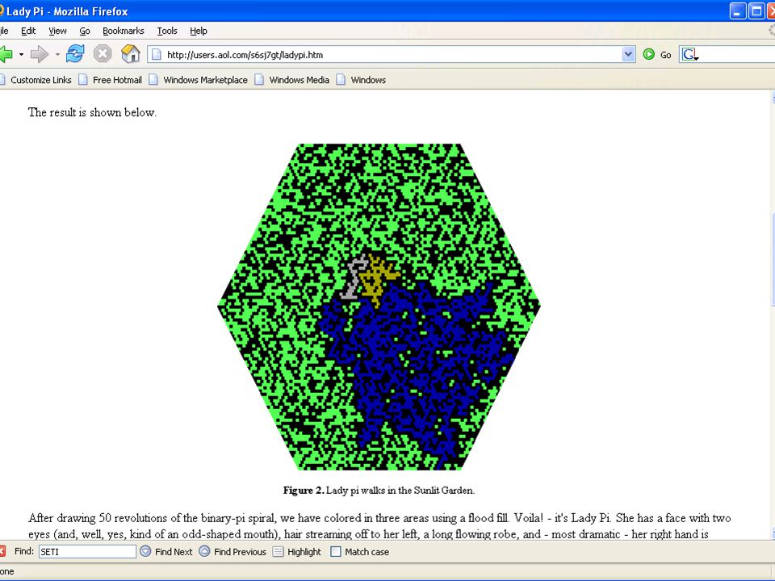Open the View menu
775x581 pixels.
tap(57, 31)
